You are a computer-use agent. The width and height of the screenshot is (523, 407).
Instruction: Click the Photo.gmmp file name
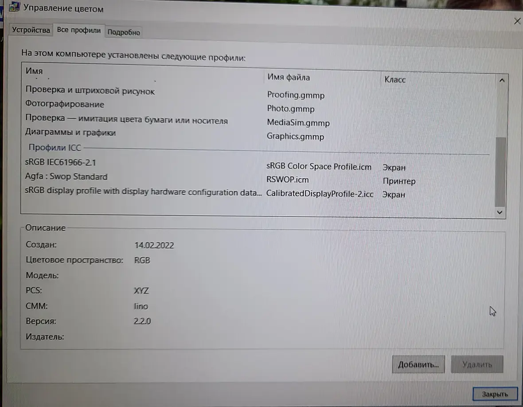[x=290, y=109]
